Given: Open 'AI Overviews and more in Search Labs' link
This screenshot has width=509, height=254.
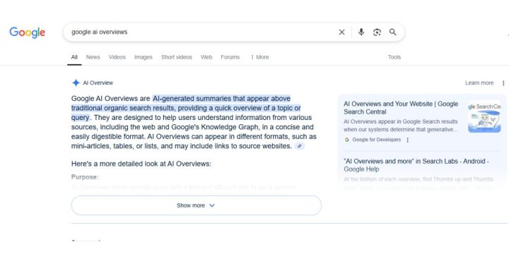Looking at the screenshot, I should [416, 165].
